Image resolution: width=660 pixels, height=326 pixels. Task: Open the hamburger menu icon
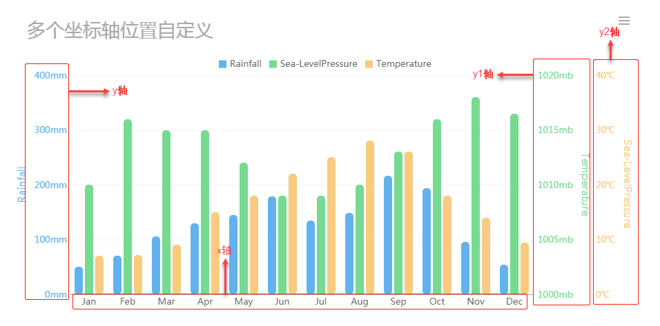[x=624, y=21]
